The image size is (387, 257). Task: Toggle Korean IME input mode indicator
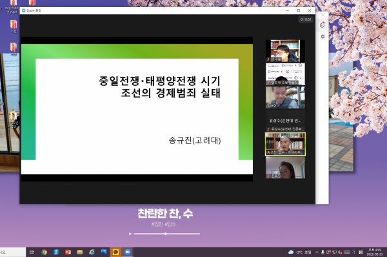coord(353,252)
